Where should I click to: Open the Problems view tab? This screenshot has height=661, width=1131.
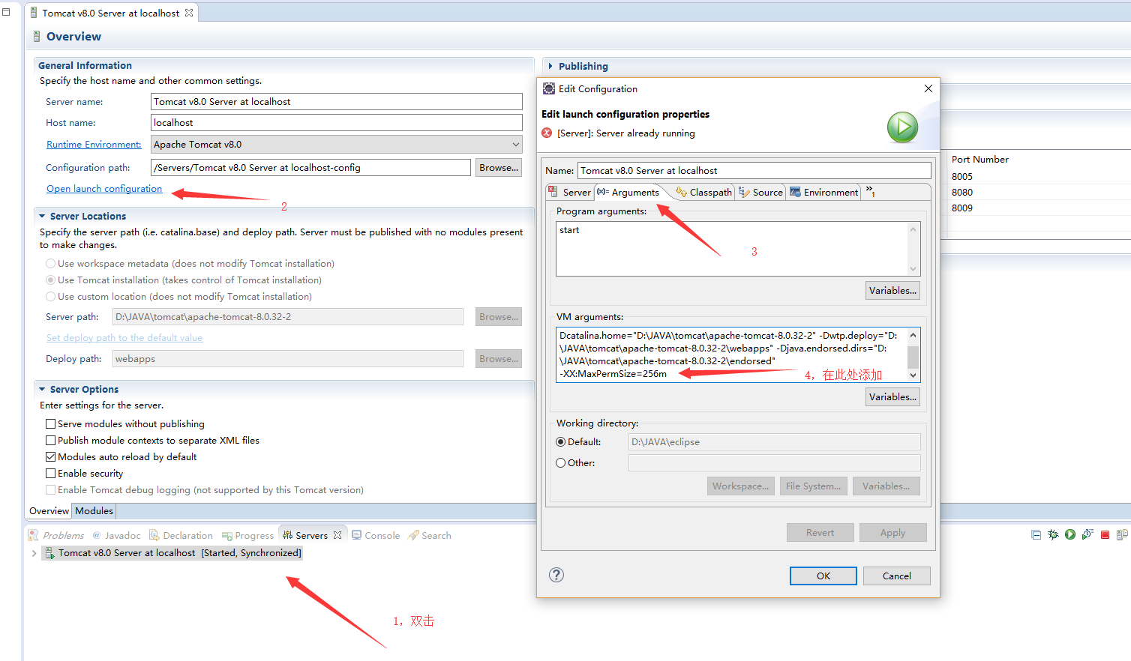56,535
